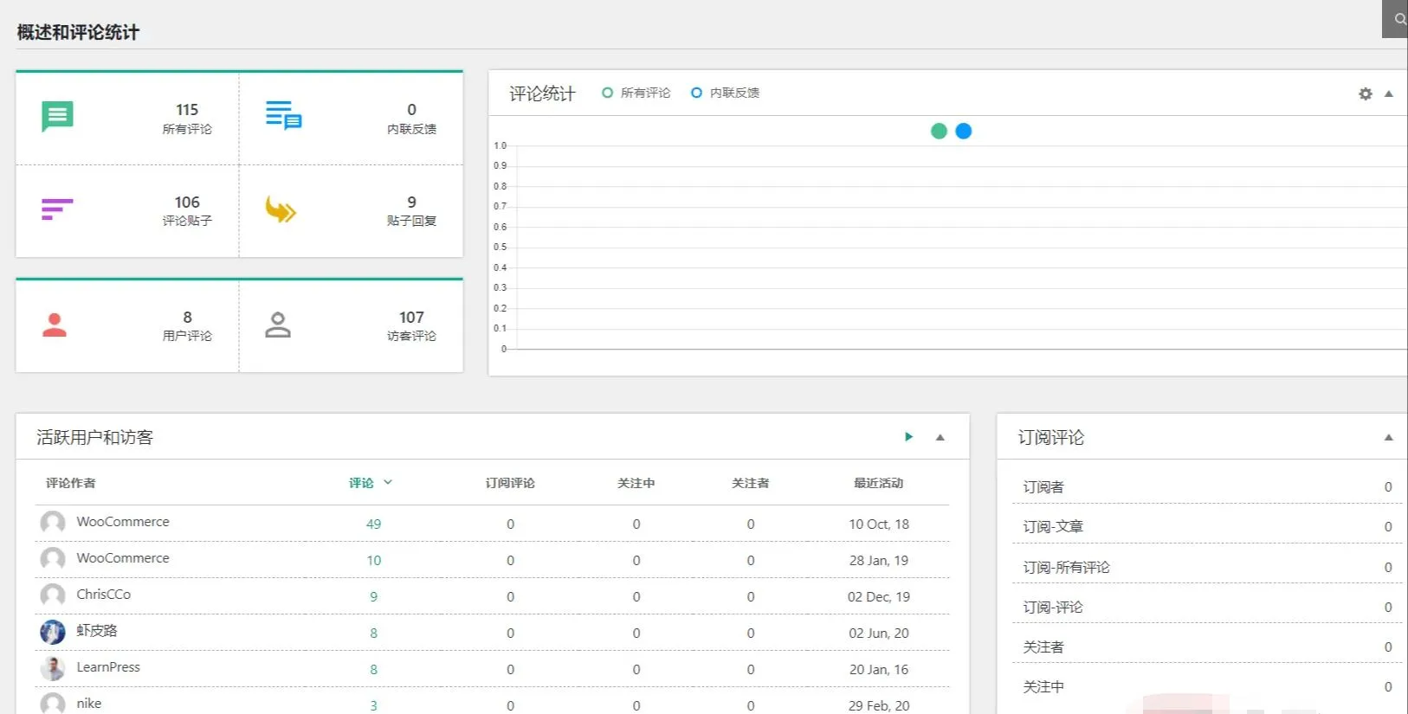Viewport: 1408px width, 714px height.
Task: Click the 虾皮路 avatar thumbnail
Action: (53, 632)
